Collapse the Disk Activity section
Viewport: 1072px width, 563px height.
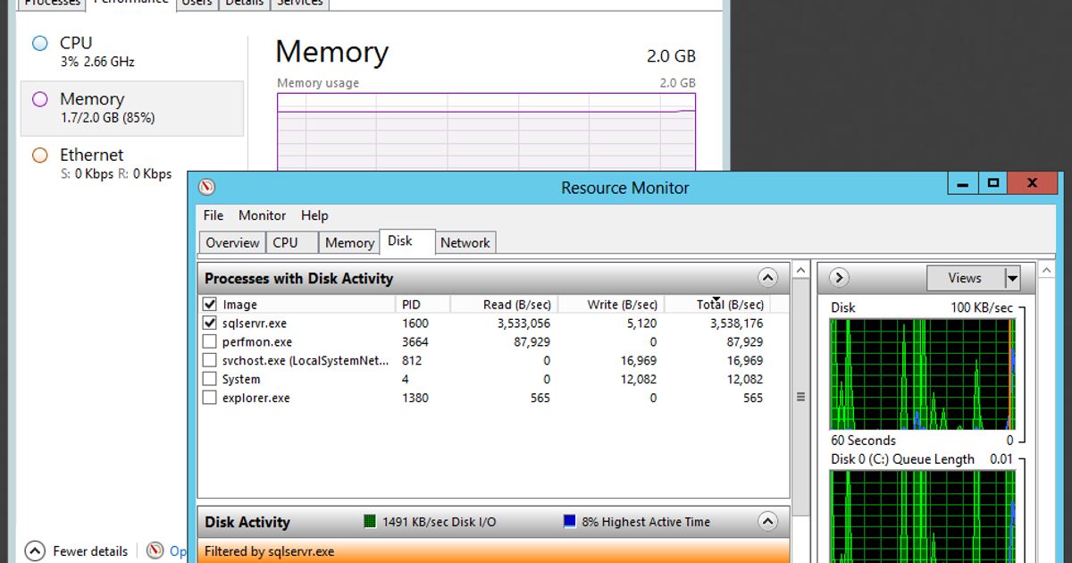click(x=767, y=522)
